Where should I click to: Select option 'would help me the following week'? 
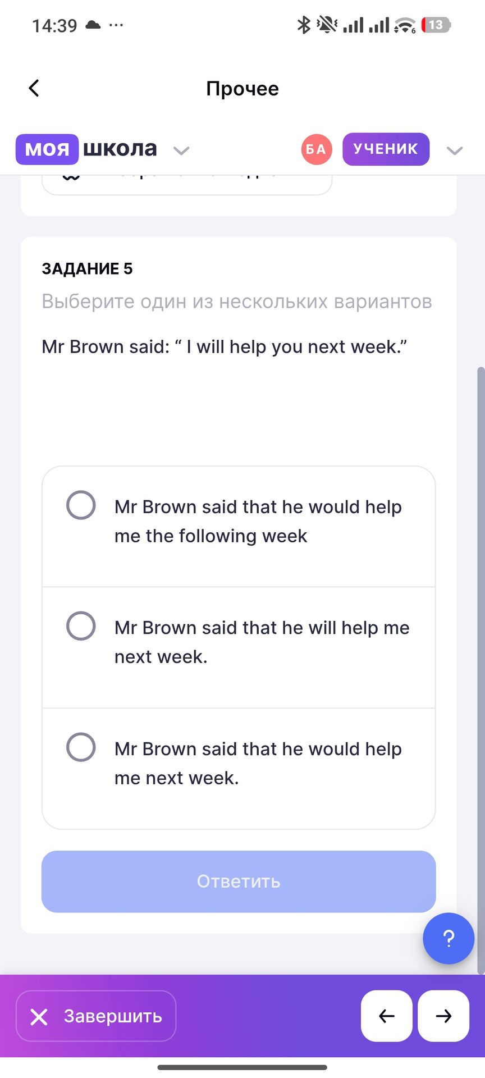pos(239,527)
